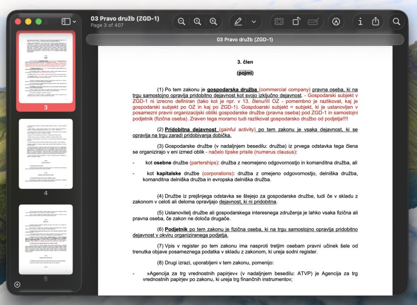Open search in document
Viewport: 417px width, 305px height.
(397, 21)
